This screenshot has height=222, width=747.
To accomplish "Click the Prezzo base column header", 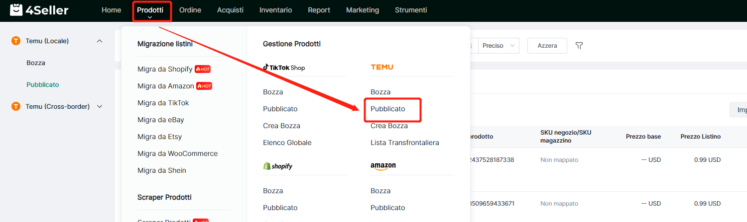I will pos(643,137).
